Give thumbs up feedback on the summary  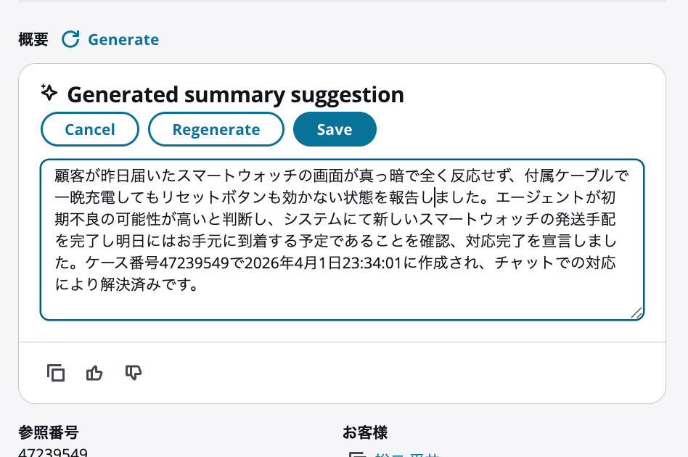(94, 373)
